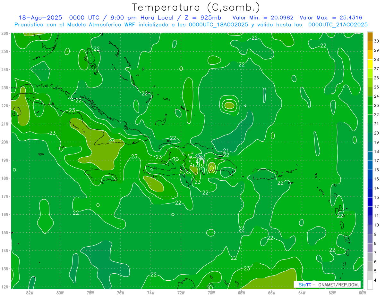385x297 pixels.
Task: Click the legend value '26'
Action: click(376, 78)
